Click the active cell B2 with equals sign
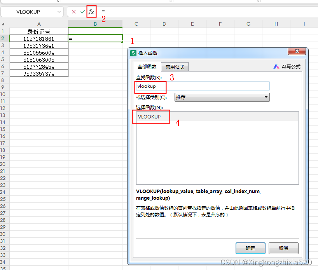The image size is (318, 270). [x=95, y=38]
